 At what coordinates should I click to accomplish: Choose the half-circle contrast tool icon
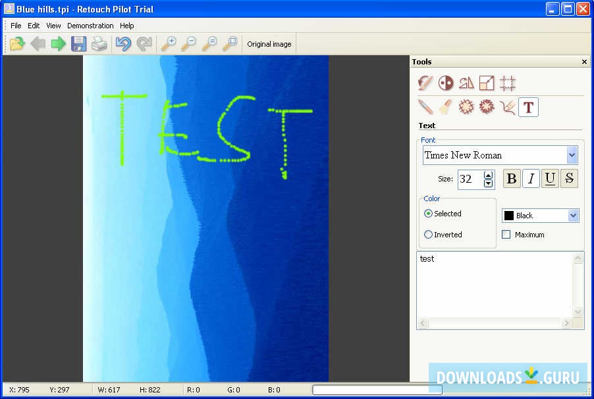coord(446,83)
